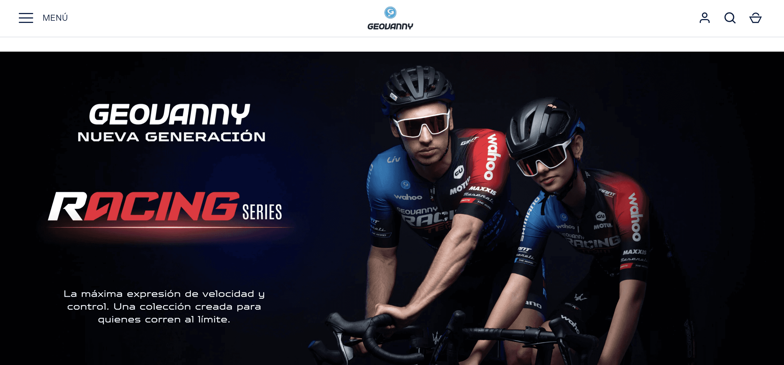Click the MENÚ label
Image resolution: width=784 pixels, height=365 pixels.
[x=55, y=18]
